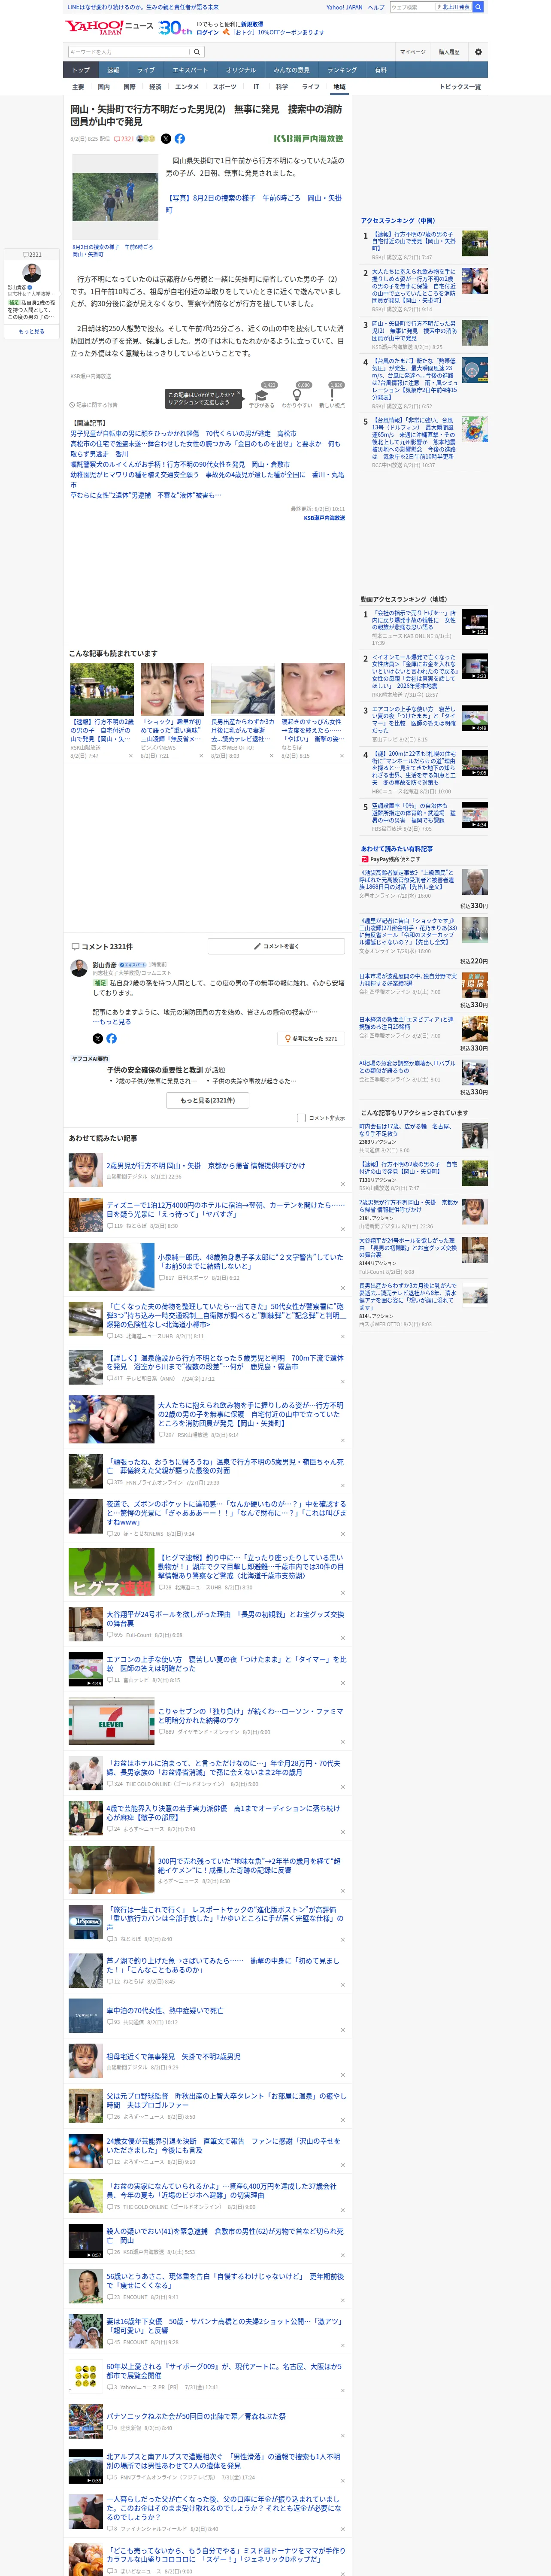The height and width of the screenshot is (2576, 551).
Task: Click the comment count 2321 below headline
Action: click(x=124, y=139)
